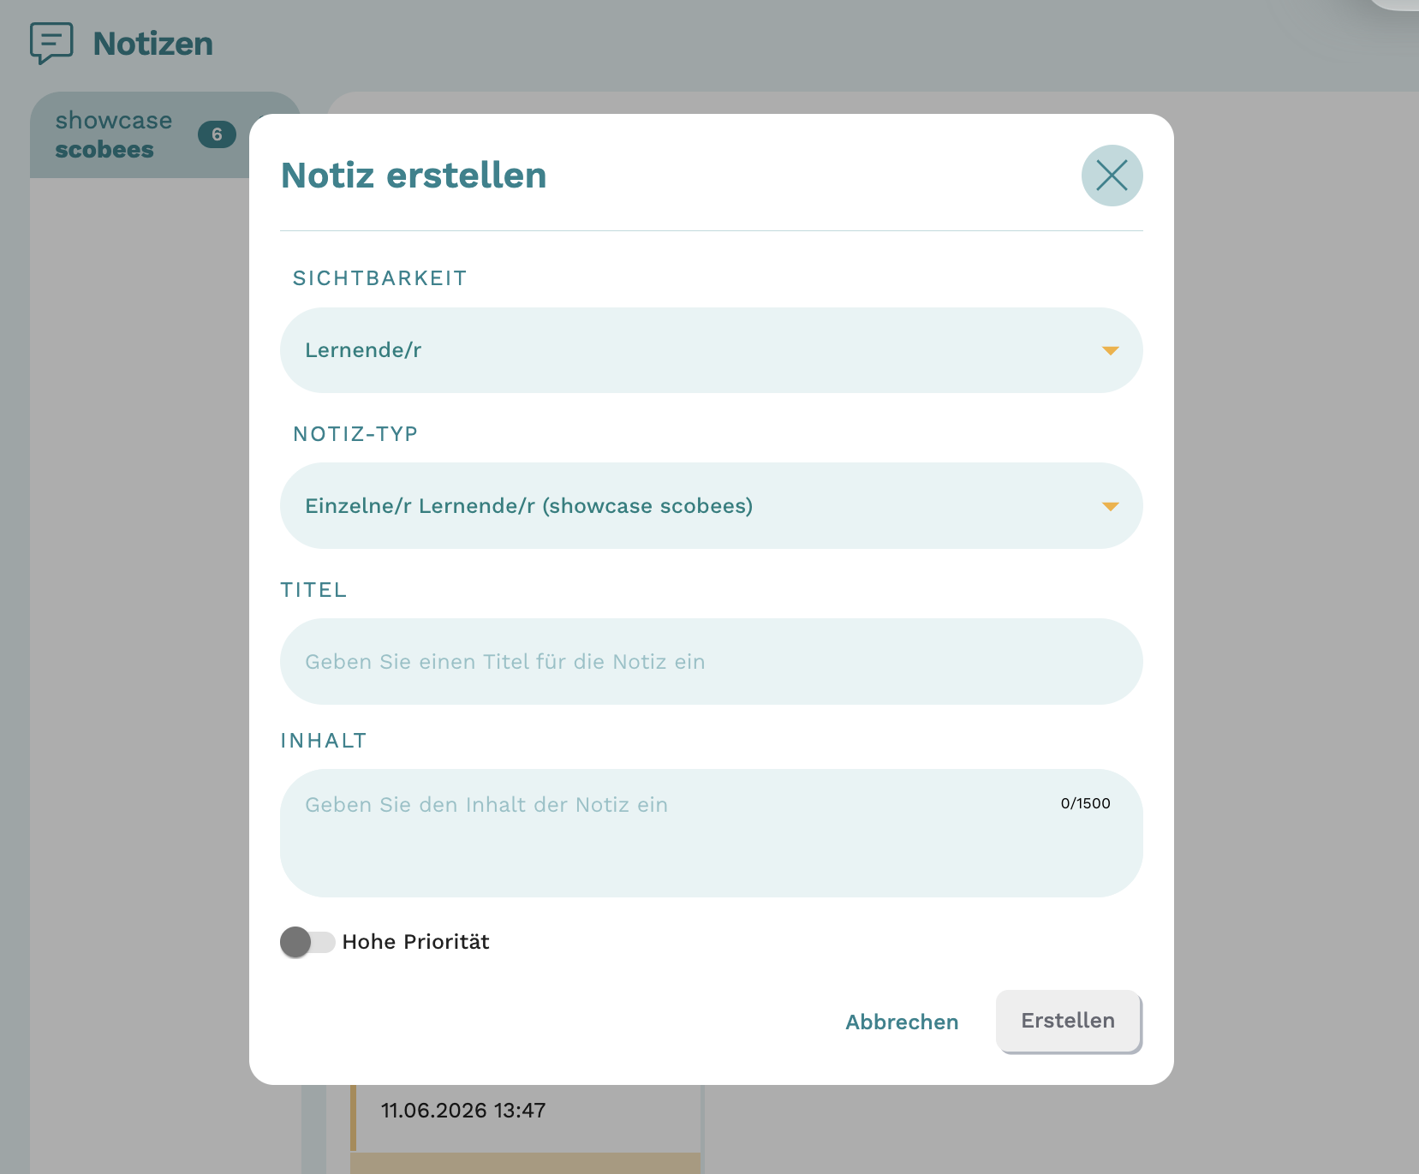Click the 0/1500 character counter

point(1085,803)
